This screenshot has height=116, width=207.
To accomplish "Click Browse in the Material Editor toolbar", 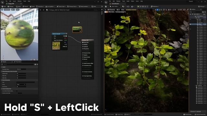I will (11, 6).
